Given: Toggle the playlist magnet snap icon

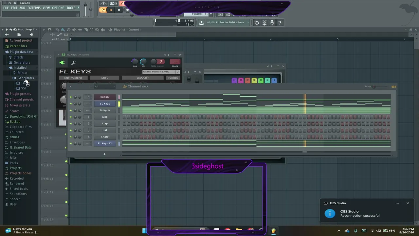Looking at the screenshot, I should coord(49,29).
